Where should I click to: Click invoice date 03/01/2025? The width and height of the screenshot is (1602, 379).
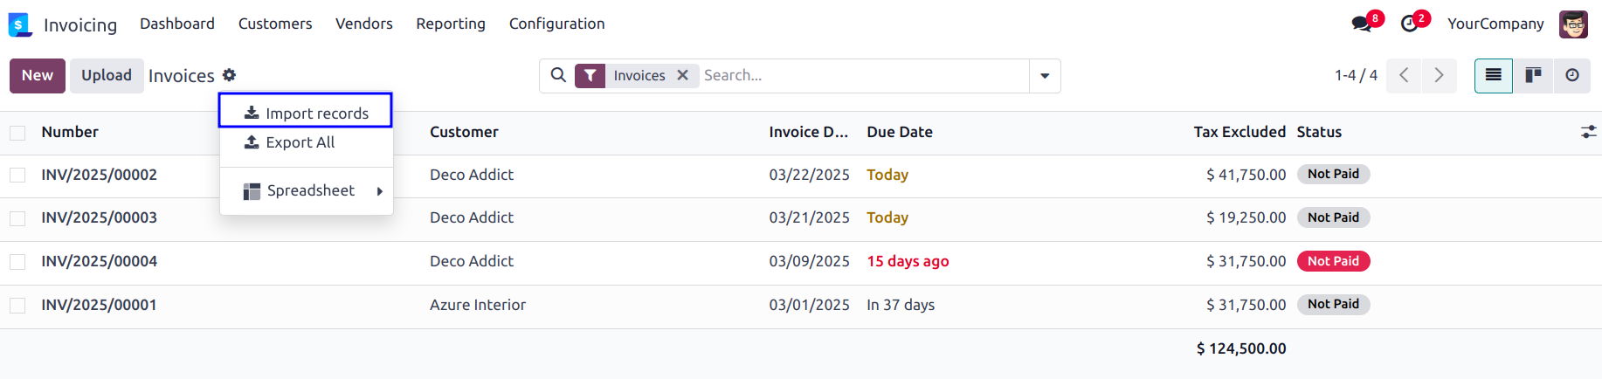point(809,305)
